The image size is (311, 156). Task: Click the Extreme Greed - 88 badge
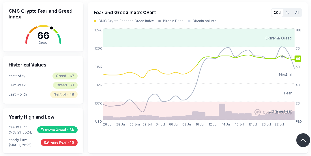point(57,130)
